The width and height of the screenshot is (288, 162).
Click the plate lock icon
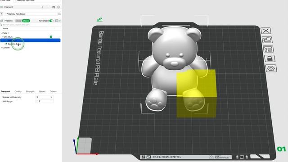[x=270, y=58]
